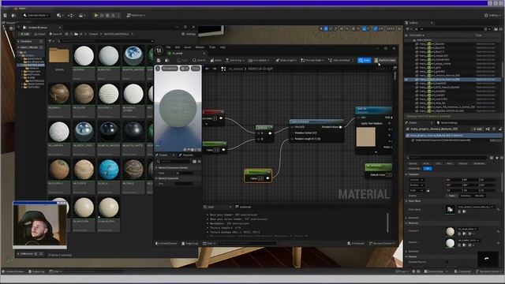Select the Stats tab in bottom panel
This screenshot has height=284, width=505.
click(x=210, y=207)
